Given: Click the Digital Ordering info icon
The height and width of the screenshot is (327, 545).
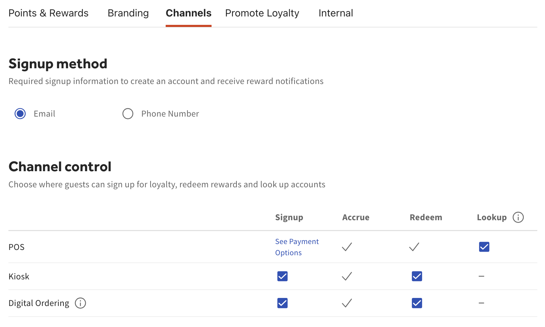Looking at the screenshot, I should (80, 303).
